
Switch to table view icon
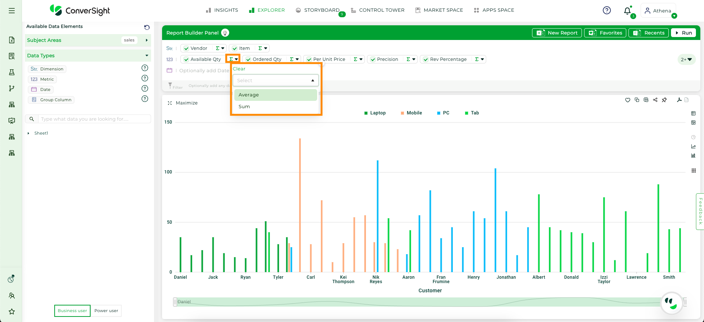tap(693, 113)
